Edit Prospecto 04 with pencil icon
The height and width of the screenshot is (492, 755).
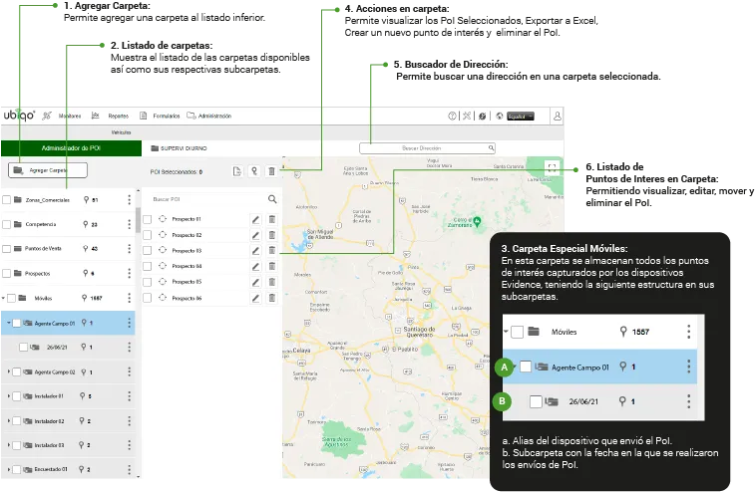tap(255, 267)
